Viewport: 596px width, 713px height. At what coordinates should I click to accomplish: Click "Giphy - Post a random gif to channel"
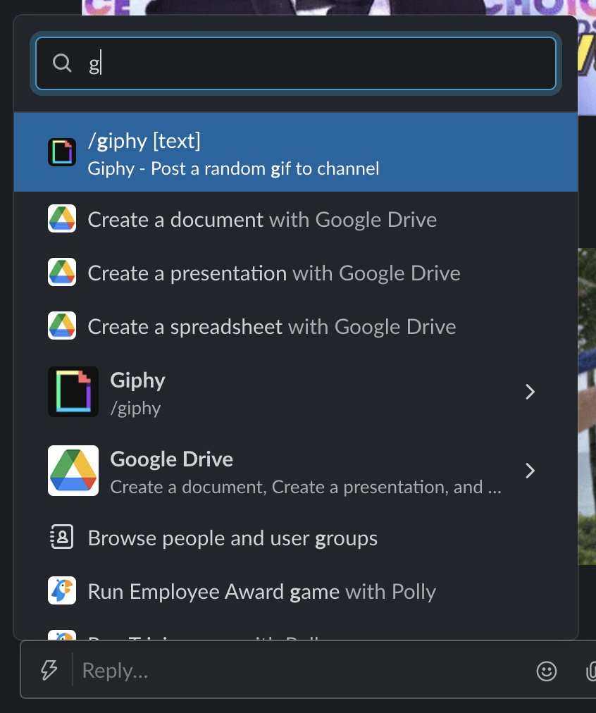233,168
